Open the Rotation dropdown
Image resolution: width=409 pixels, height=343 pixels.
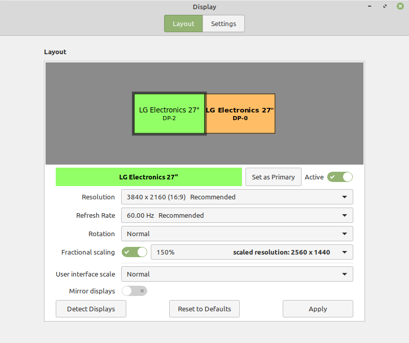click(x=237, y=234)
